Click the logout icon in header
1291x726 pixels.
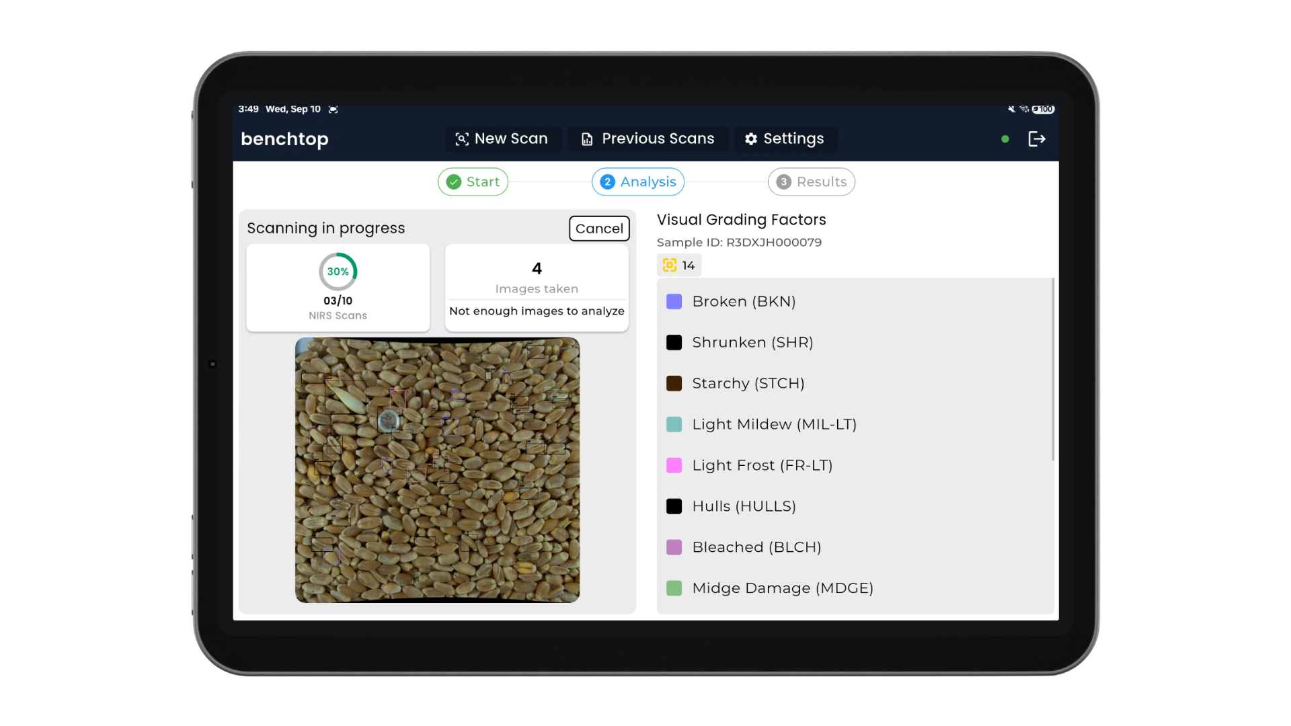click(1036, 139)
